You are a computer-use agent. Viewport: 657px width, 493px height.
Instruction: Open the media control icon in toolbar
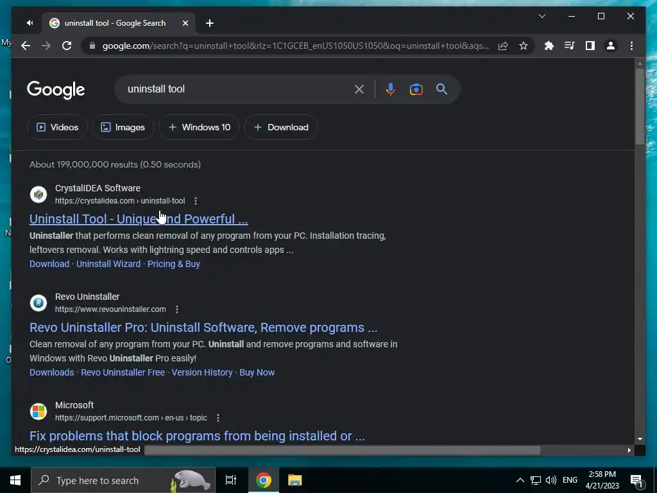(x=570, y=46)
